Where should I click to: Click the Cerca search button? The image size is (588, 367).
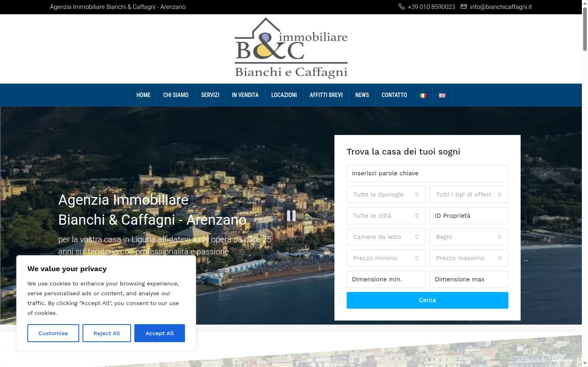[428, 300]
